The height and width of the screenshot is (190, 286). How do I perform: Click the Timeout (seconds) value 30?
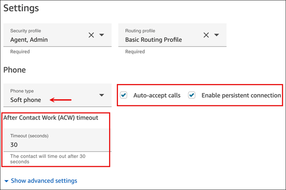14,144
